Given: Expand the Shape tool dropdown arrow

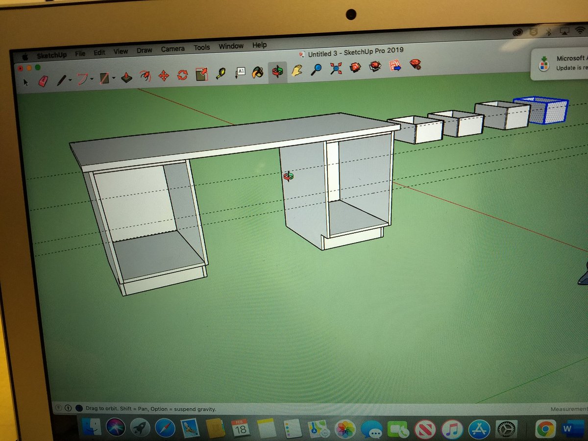Looking at the screenshot, I should [x=114, y=78].
